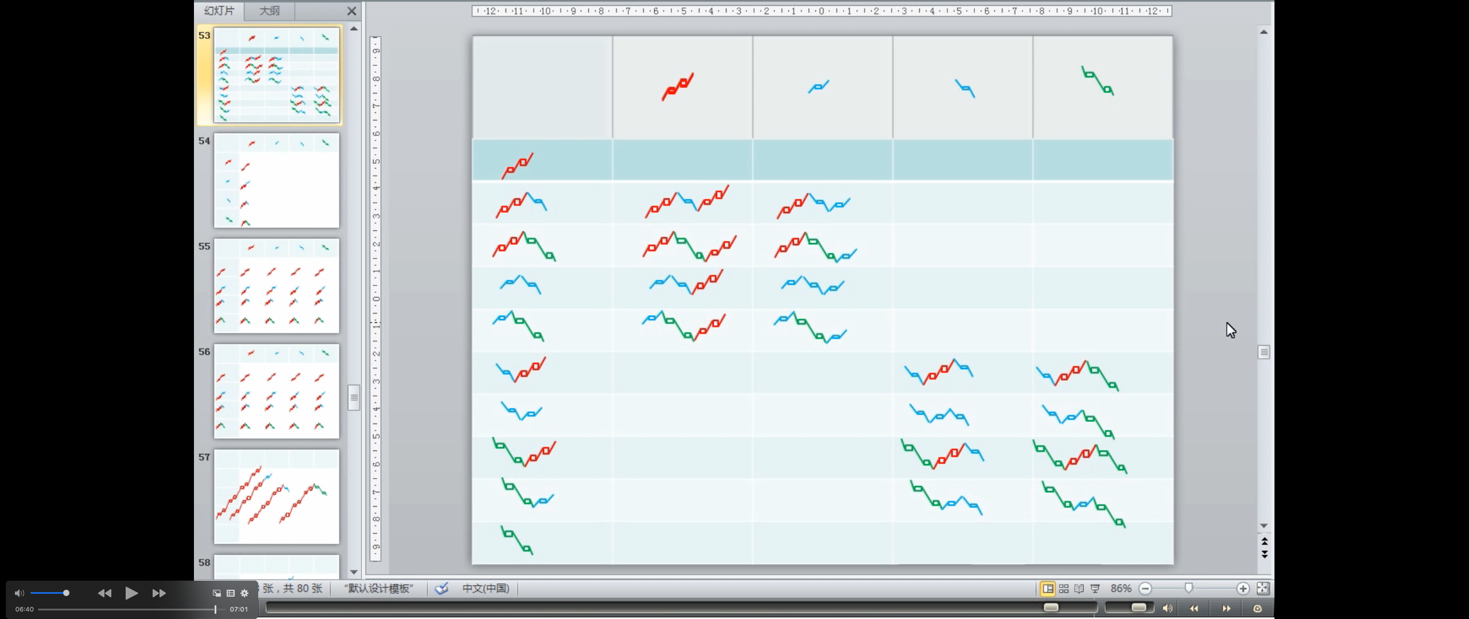Click the horizontal ruler at top
1469x619 pixels.
pos(822,11)
